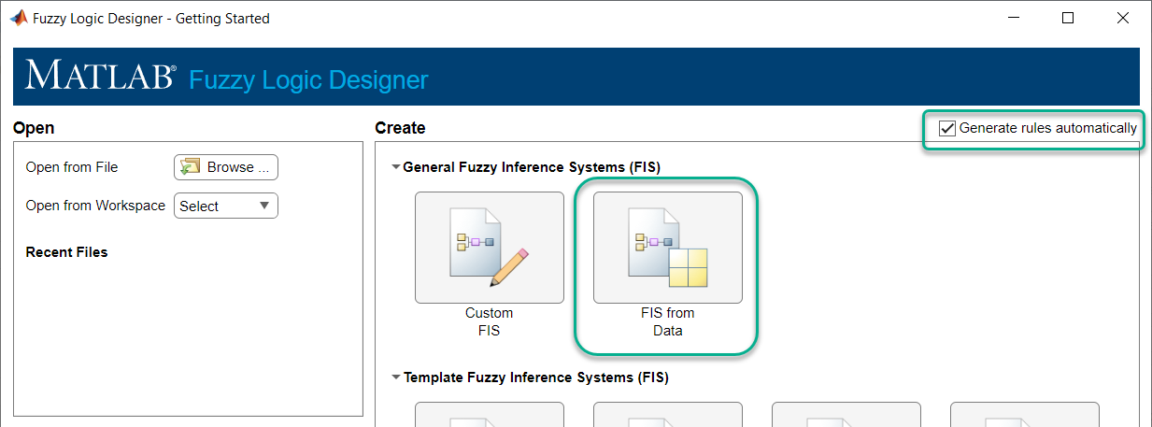Collapse General Fuzzy Inference Systems section

pos(396,167)
